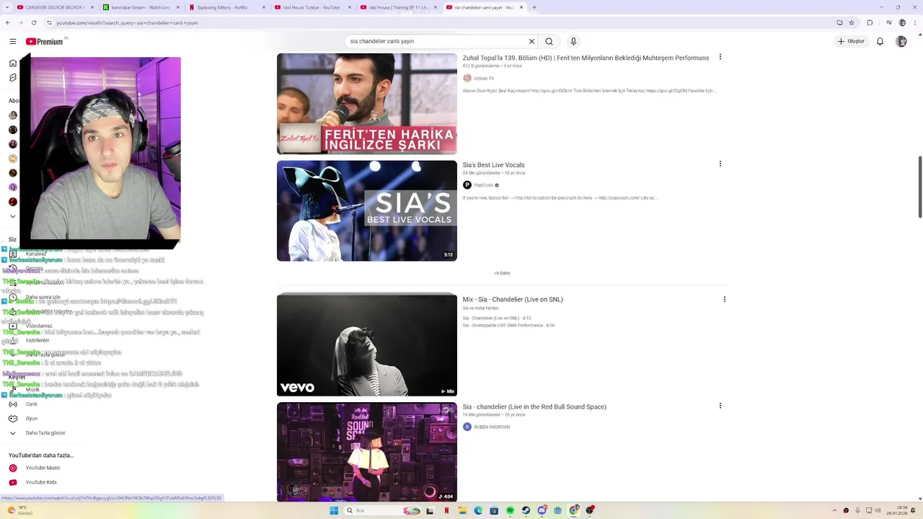Grab the page vertical scrollbar
923x519 pixels.
[919, 187]
